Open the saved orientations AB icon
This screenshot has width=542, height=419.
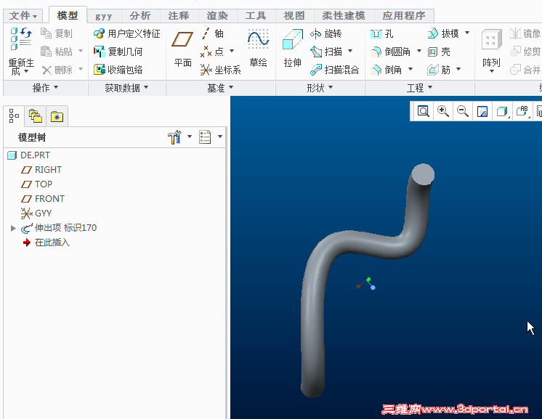[x=522, y=111]
